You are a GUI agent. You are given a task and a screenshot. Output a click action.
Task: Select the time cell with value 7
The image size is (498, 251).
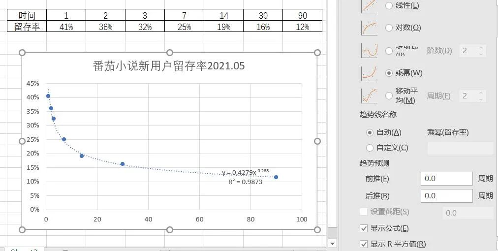(184, 15)
